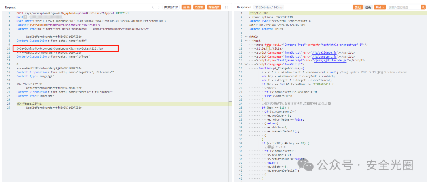Go to next request with right arrow

(159, 7)
